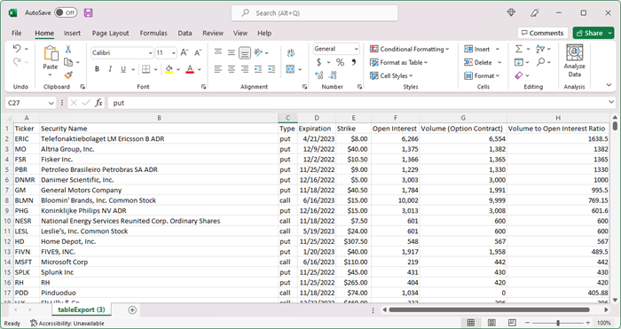
Task: Click Increase Decimal icon
Action: (x=318, y=74)
